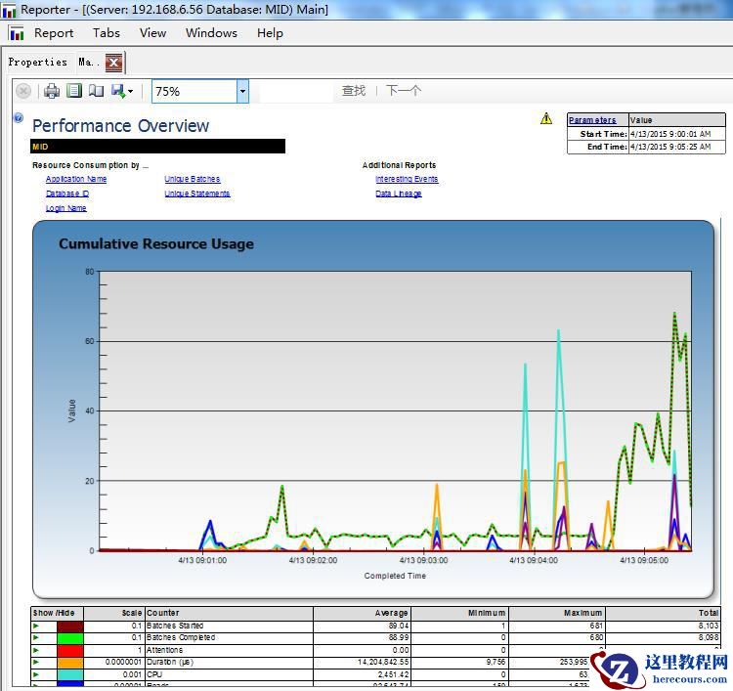Click the blue help icon beside Performance Overview
733x691 pixels.
coord(18,118)
